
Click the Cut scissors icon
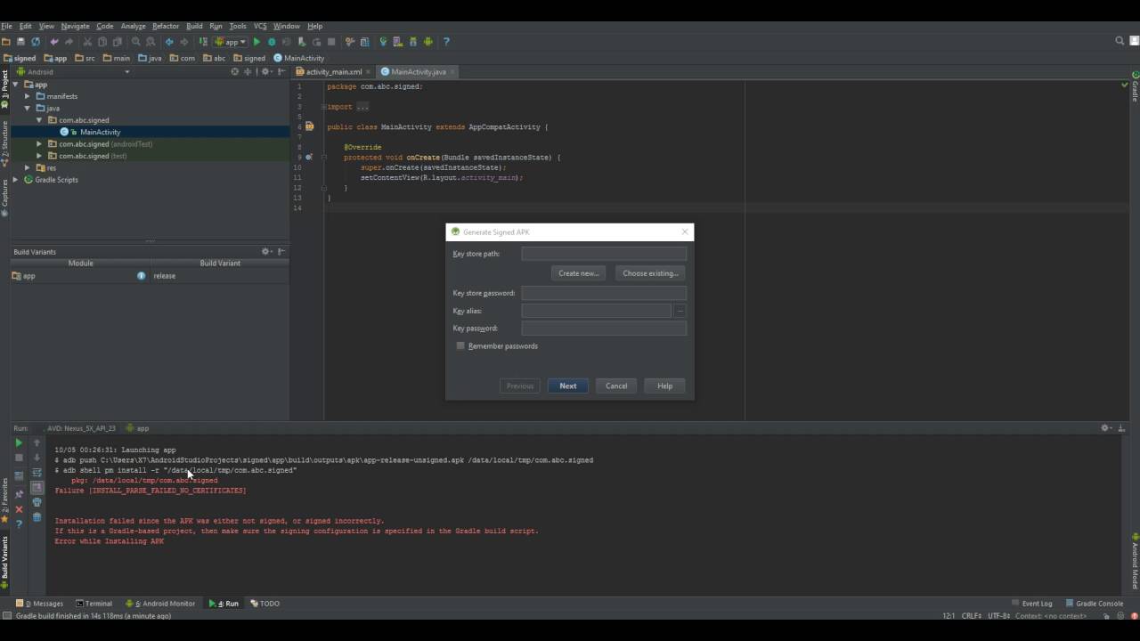coord(87,41)
